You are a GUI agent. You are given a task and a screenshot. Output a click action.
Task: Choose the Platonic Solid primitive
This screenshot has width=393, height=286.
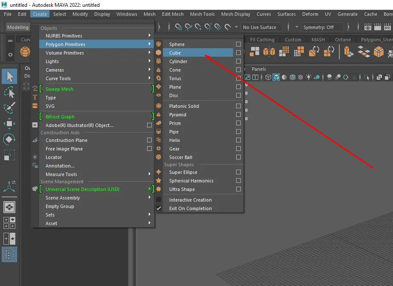[x=198, y=106]
